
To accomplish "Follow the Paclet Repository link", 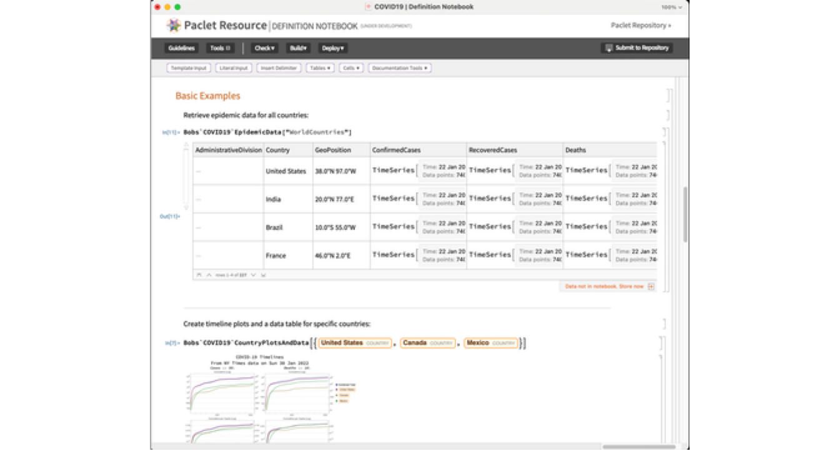I will pos(641,26).
